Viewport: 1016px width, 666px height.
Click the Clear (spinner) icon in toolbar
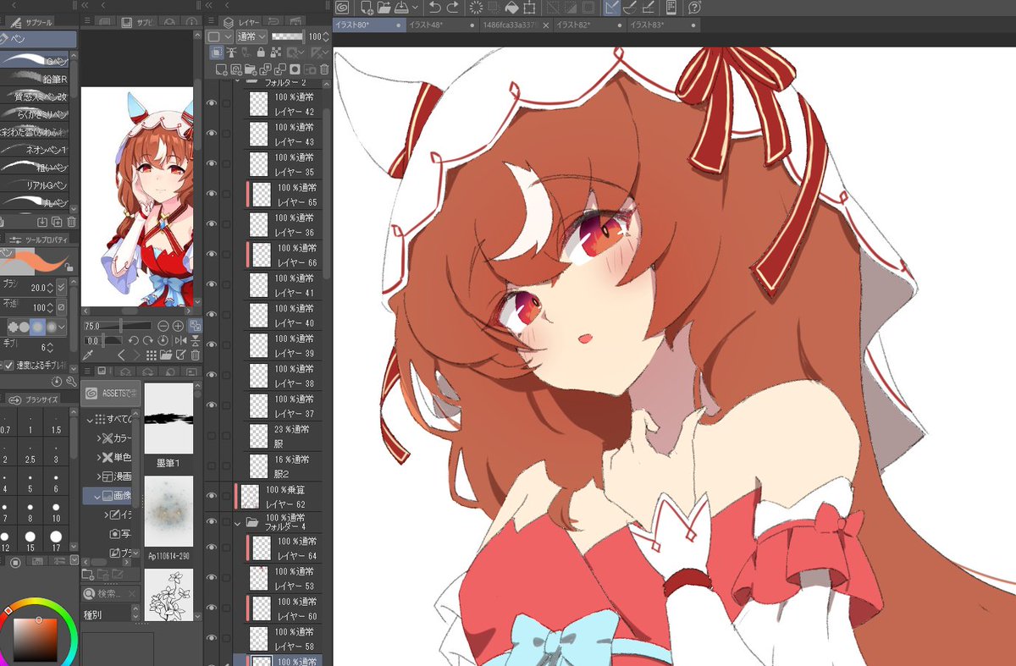pyautogui.click(x=476, y=8)
